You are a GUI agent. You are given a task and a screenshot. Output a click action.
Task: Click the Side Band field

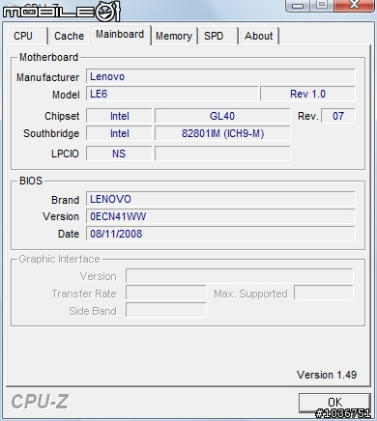(165, 311)
